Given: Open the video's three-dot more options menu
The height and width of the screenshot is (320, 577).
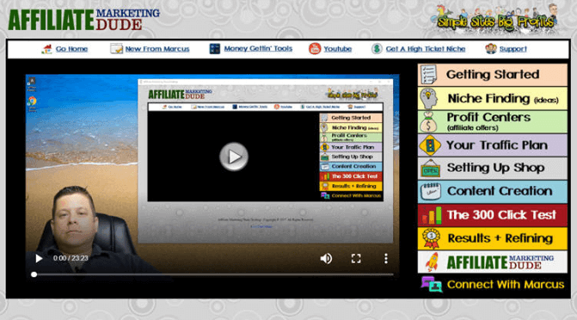Looking at the screenshot, I should 385,259.
